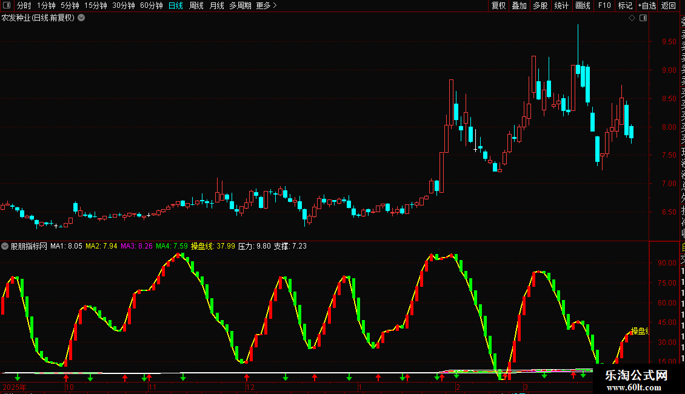Click 支撑: 7.23 readout
The height and width of the screenshot is (394, 685).
[x=290, y=246]
